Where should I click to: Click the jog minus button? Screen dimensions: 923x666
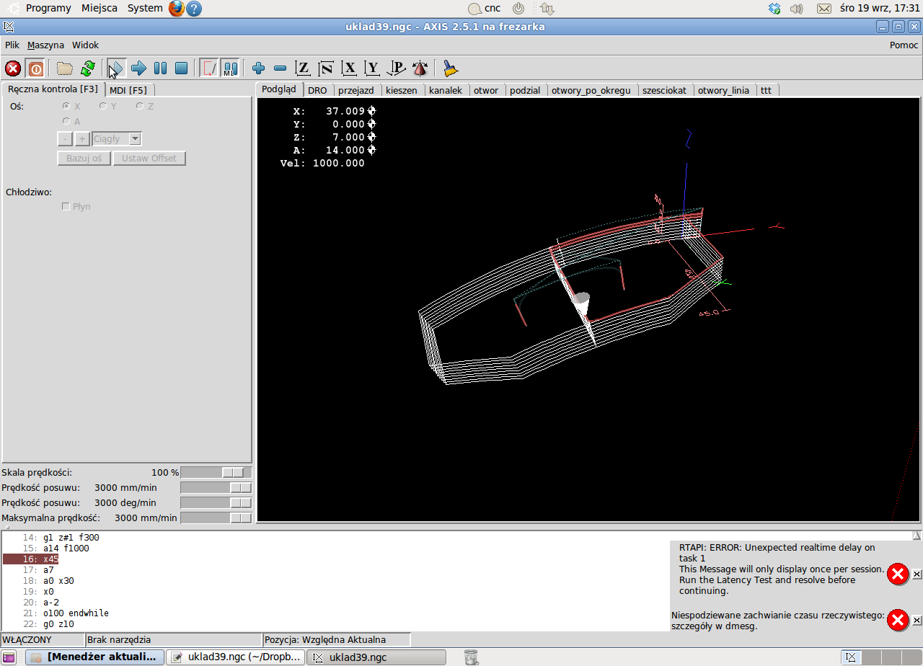pos(65,139)
